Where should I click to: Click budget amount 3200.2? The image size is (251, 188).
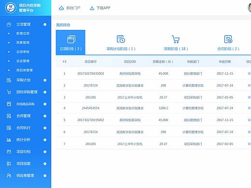tap(163, 108)
